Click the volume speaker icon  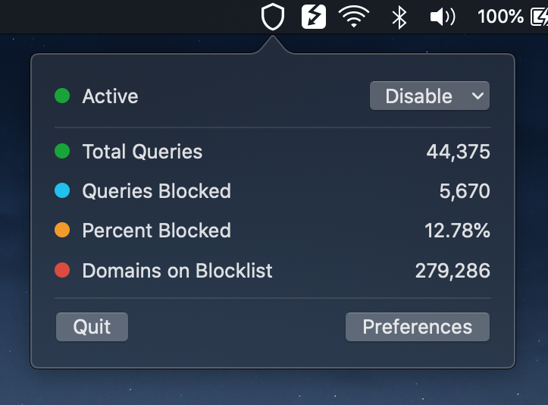(443, 17)
